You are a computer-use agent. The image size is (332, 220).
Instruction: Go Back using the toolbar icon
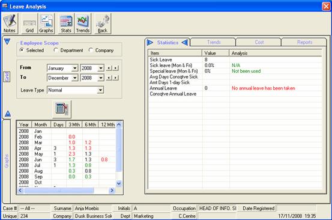103,23
